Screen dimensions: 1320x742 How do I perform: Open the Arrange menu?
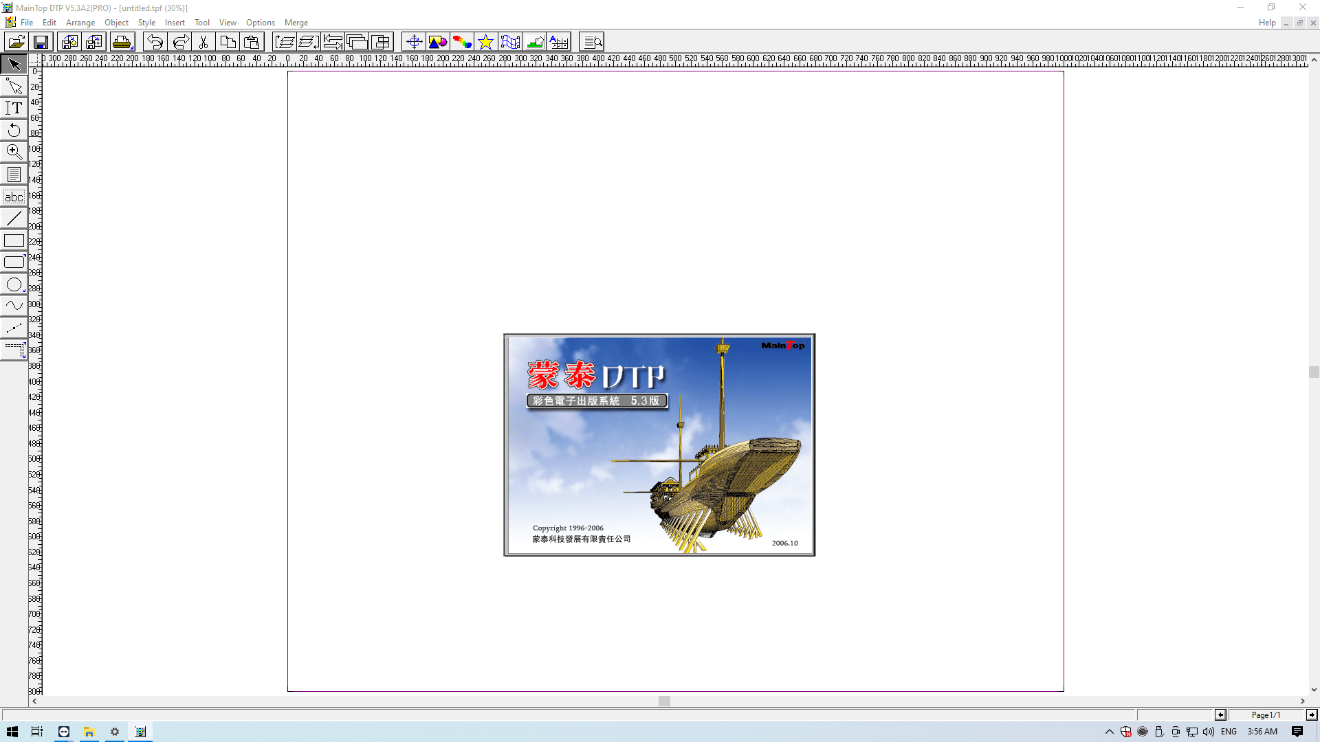(x=80, y=23)
